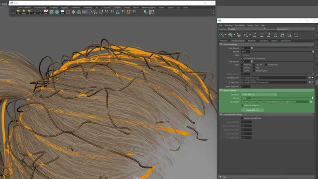Open the Guides menu in XGen window
318x179 pixels.
point(250,26)
